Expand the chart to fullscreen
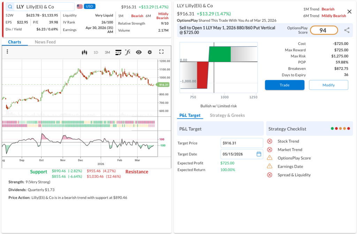357x234 pixels. coord(161,52)
